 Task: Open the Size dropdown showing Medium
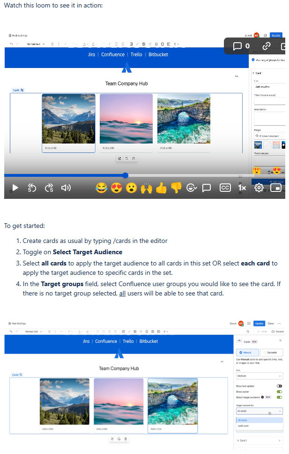tap(259, 376)
